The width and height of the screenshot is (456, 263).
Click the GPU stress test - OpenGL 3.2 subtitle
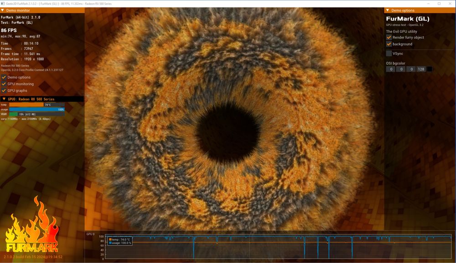pyautogui.click(x=405, y=25)
